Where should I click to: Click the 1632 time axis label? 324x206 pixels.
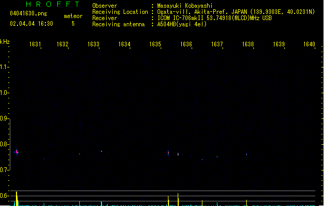(x=62, y=44)
